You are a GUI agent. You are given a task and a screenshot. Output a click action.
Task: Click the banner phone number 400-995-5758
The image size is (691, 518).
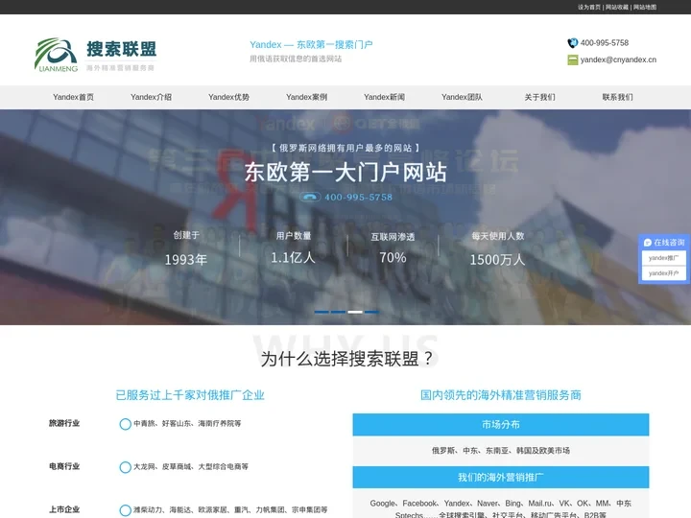358,197
